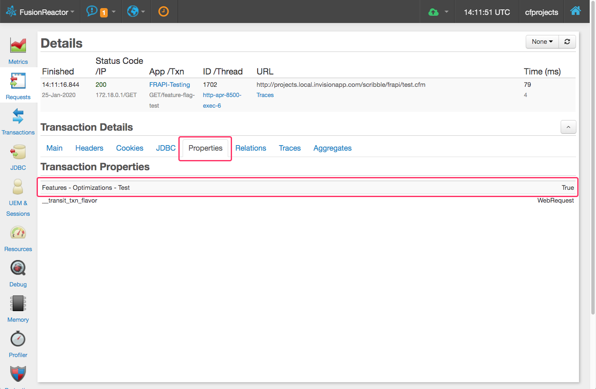Collapse the Transaction Details panel
Image resolution: width=596 pixels, height=389 pixels.
point(568,127)
